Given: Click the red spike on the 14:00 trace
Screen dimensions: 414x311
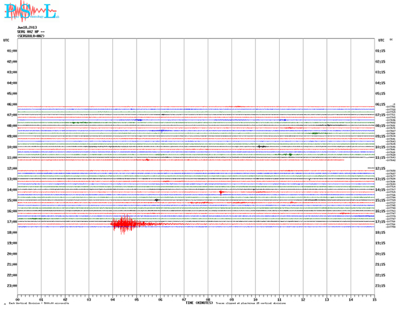Looking at the screenshot, I should 221,192.
